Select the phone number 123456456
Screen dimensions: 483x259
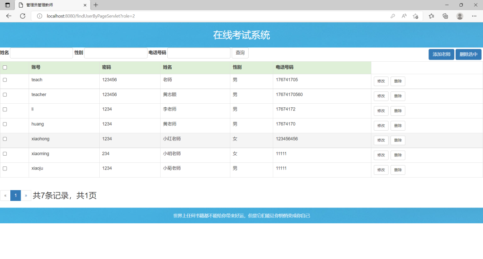(287, 139)
